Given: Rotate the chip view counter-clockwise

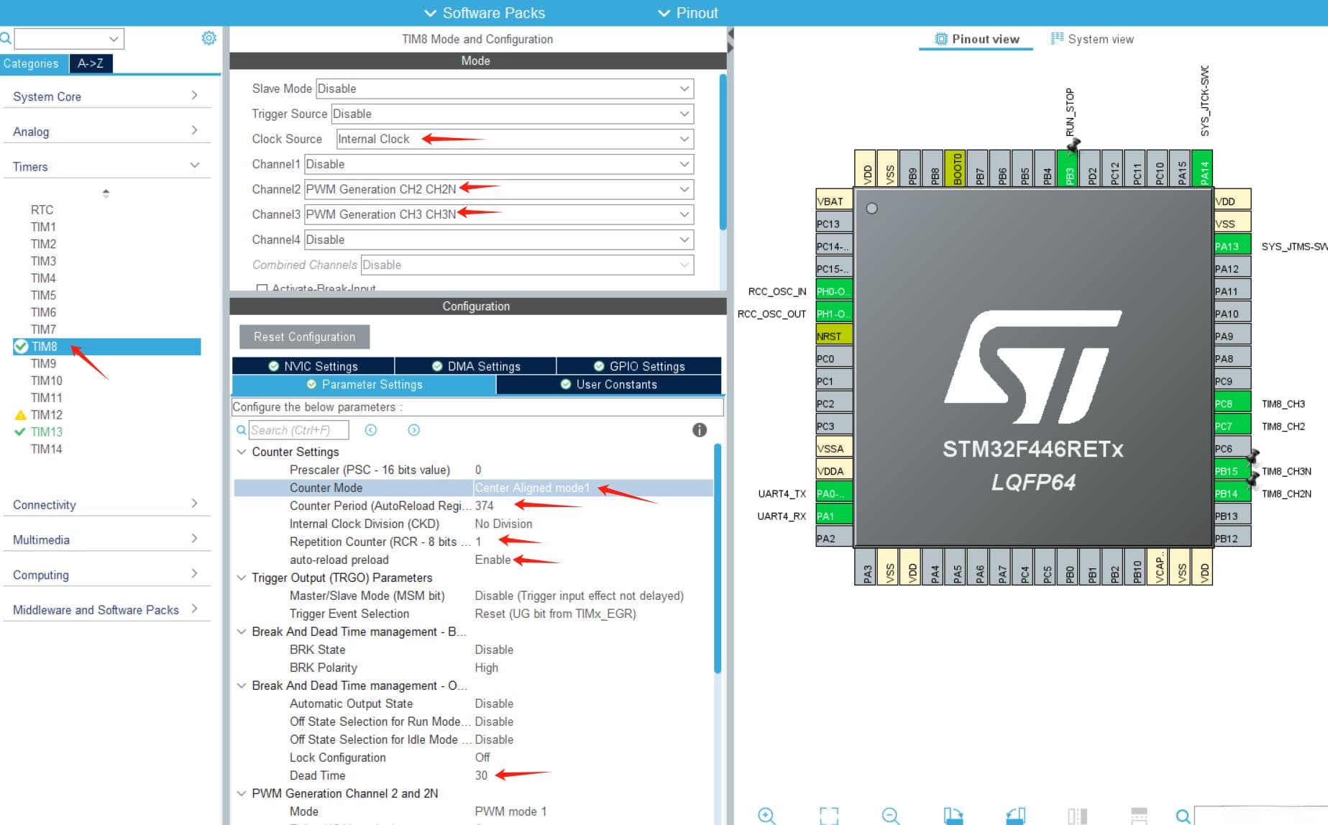Looking at the screenshot, I should 1015,815.
